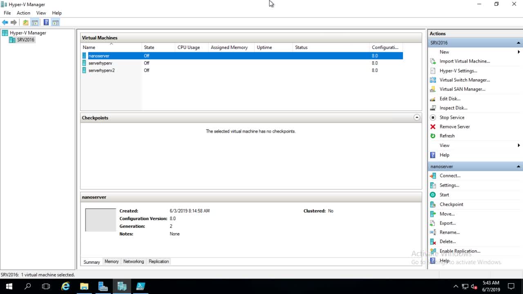Sort by the CPU Usage column header
The height and width of the screenshot is (294, 523).
pos(192,47)
